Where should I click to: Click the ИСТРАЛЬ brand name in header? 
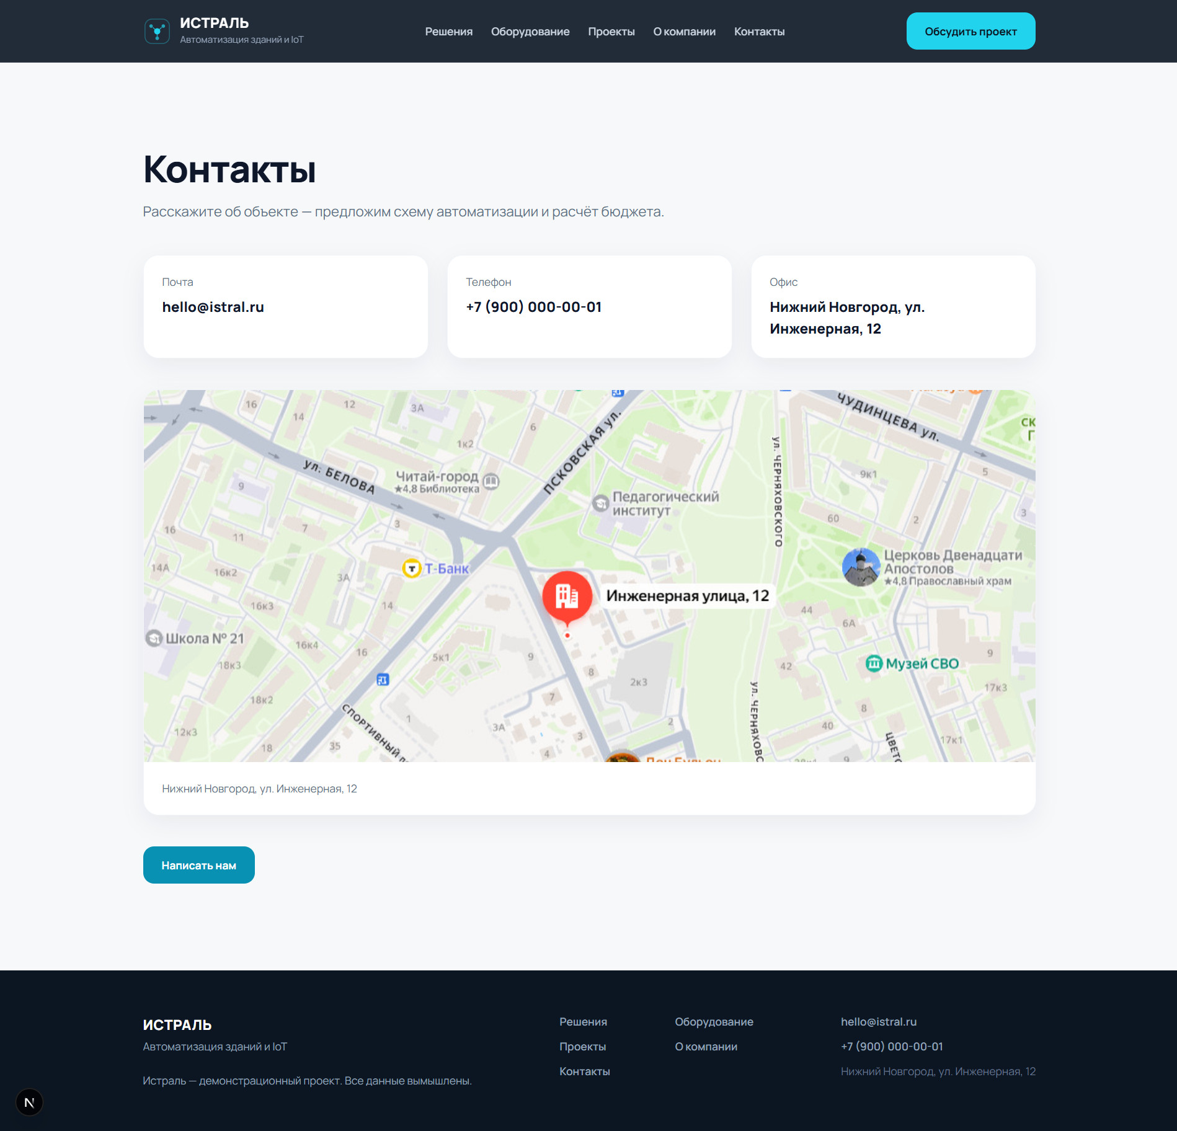215,23
